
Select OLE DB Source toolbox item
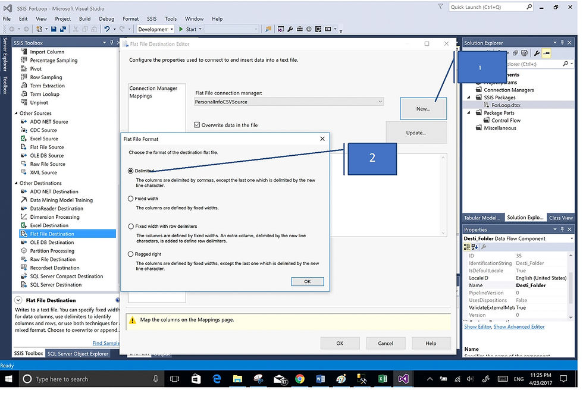pos(47,155)
